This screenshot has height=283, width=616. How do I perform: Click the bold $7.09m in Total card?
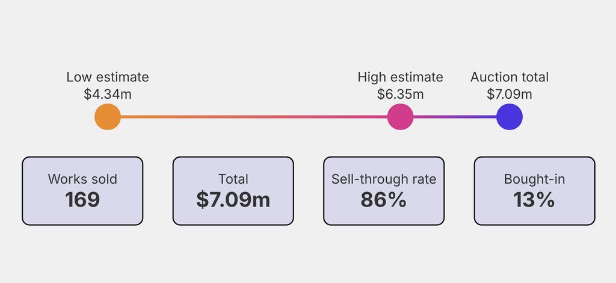click(233, 200)
